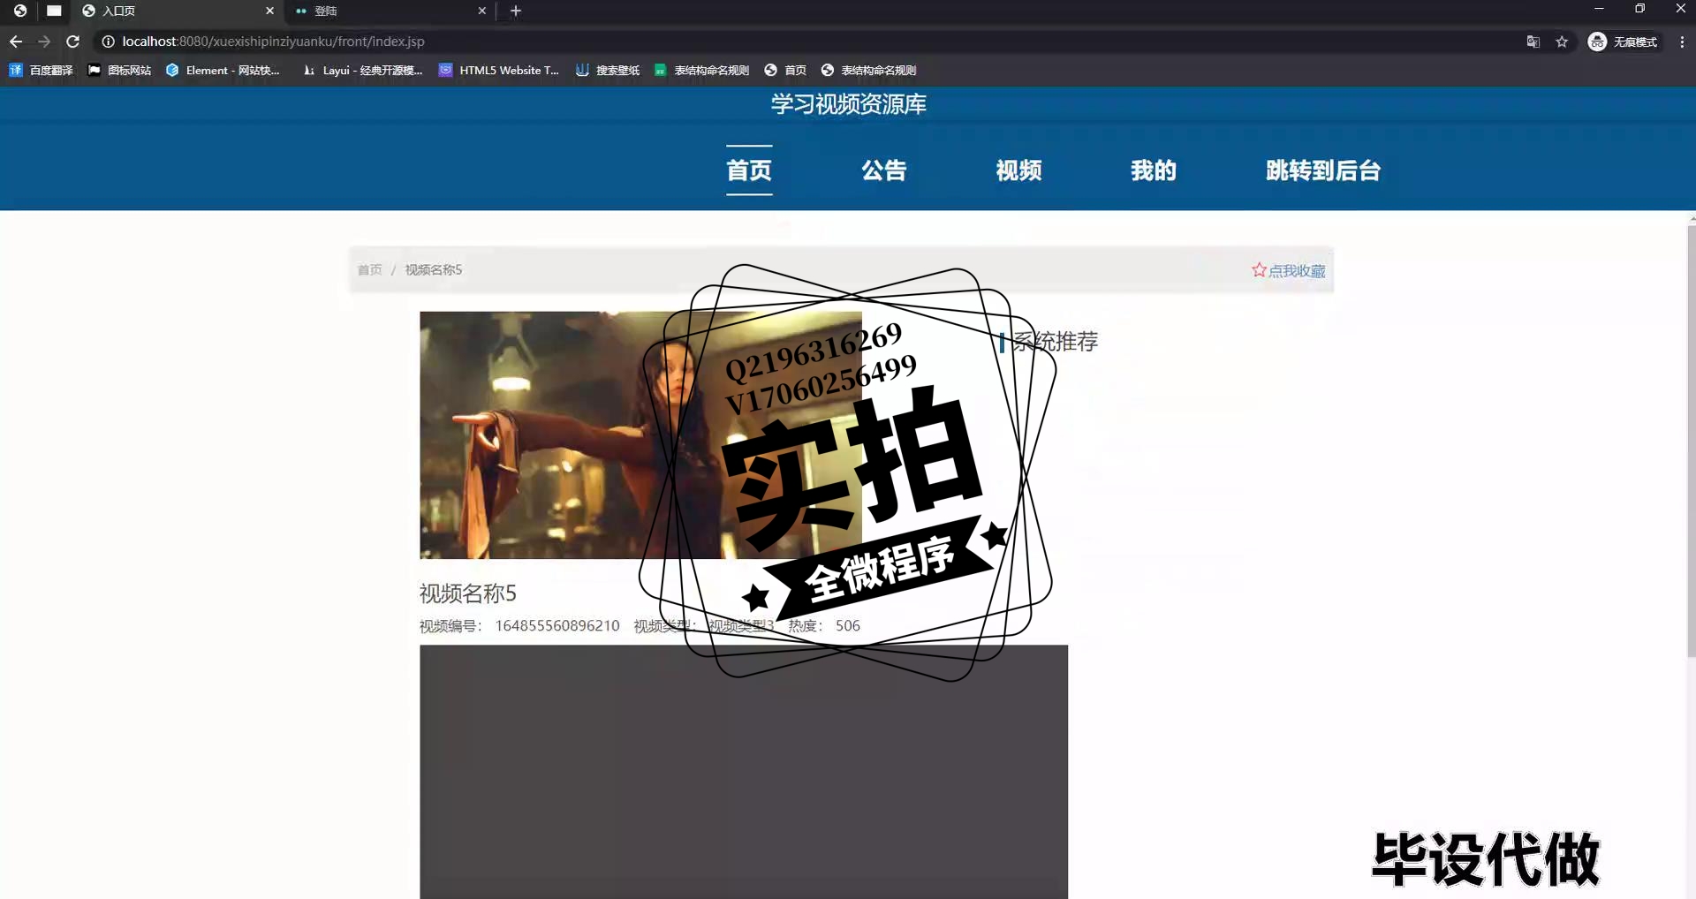Open 公告 in the site navigation
Screen dimensions: 1696x899
click(x=884, y=170)
